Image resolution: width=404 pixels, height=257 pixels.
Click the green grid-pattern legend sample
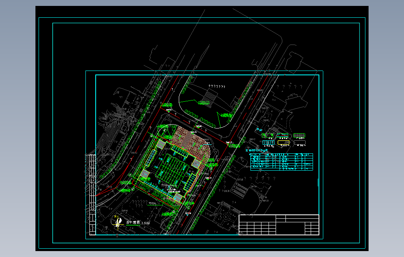pos(299,135)
